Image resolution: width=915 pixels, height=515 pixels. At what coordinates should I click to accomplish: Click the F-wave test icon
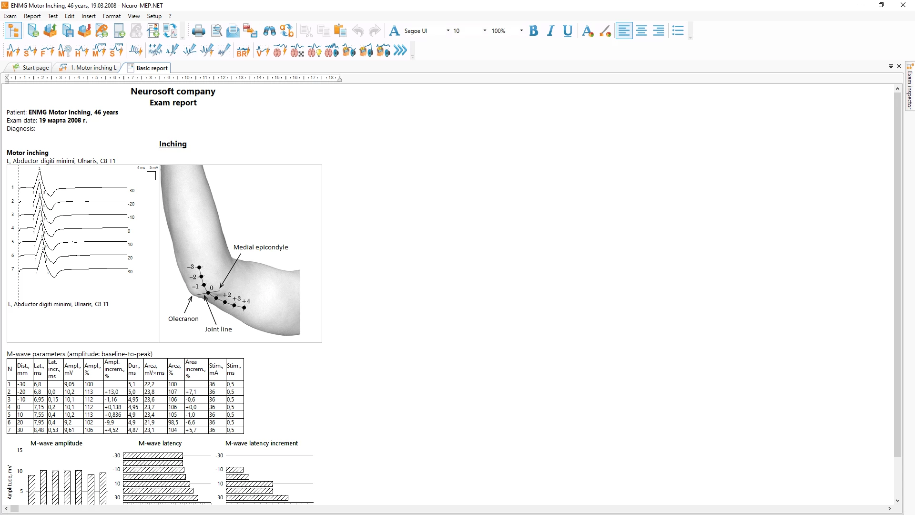point(47,51)
